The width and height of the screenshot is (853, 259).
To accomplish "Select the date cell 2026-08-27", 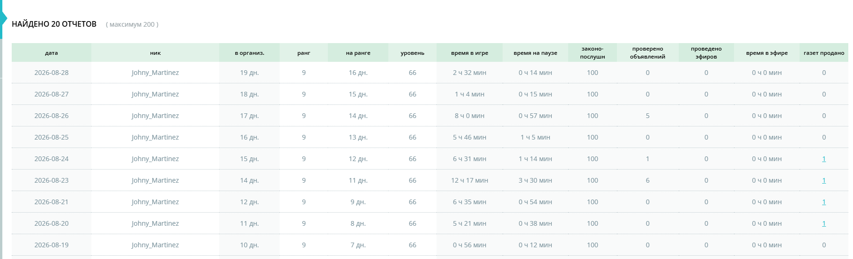I will click(x=52, y=94).
